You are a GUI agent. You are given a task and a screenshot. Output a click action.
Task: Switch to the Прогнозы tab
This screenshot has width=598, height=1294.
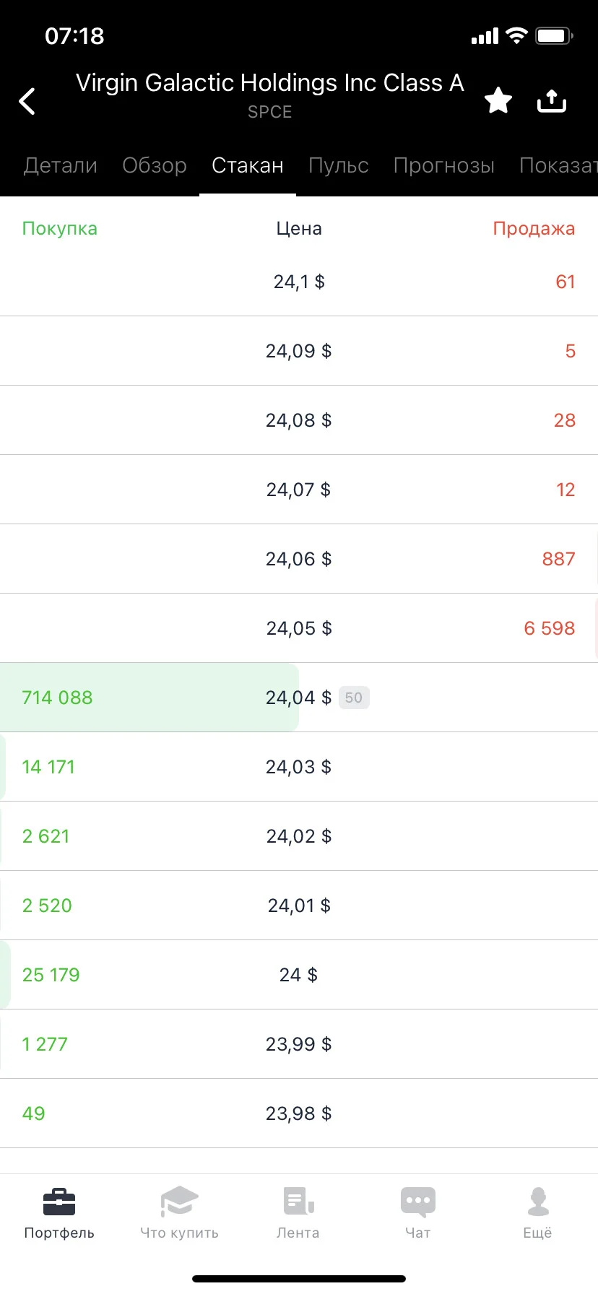(444, 165)
